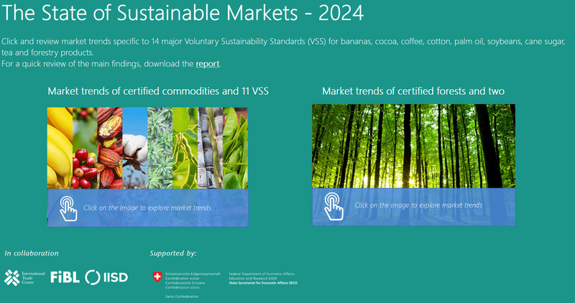Screen dimensions: 575x303
Task: Click the bananas strip in the collage
Action: click(x=60, y=148)
